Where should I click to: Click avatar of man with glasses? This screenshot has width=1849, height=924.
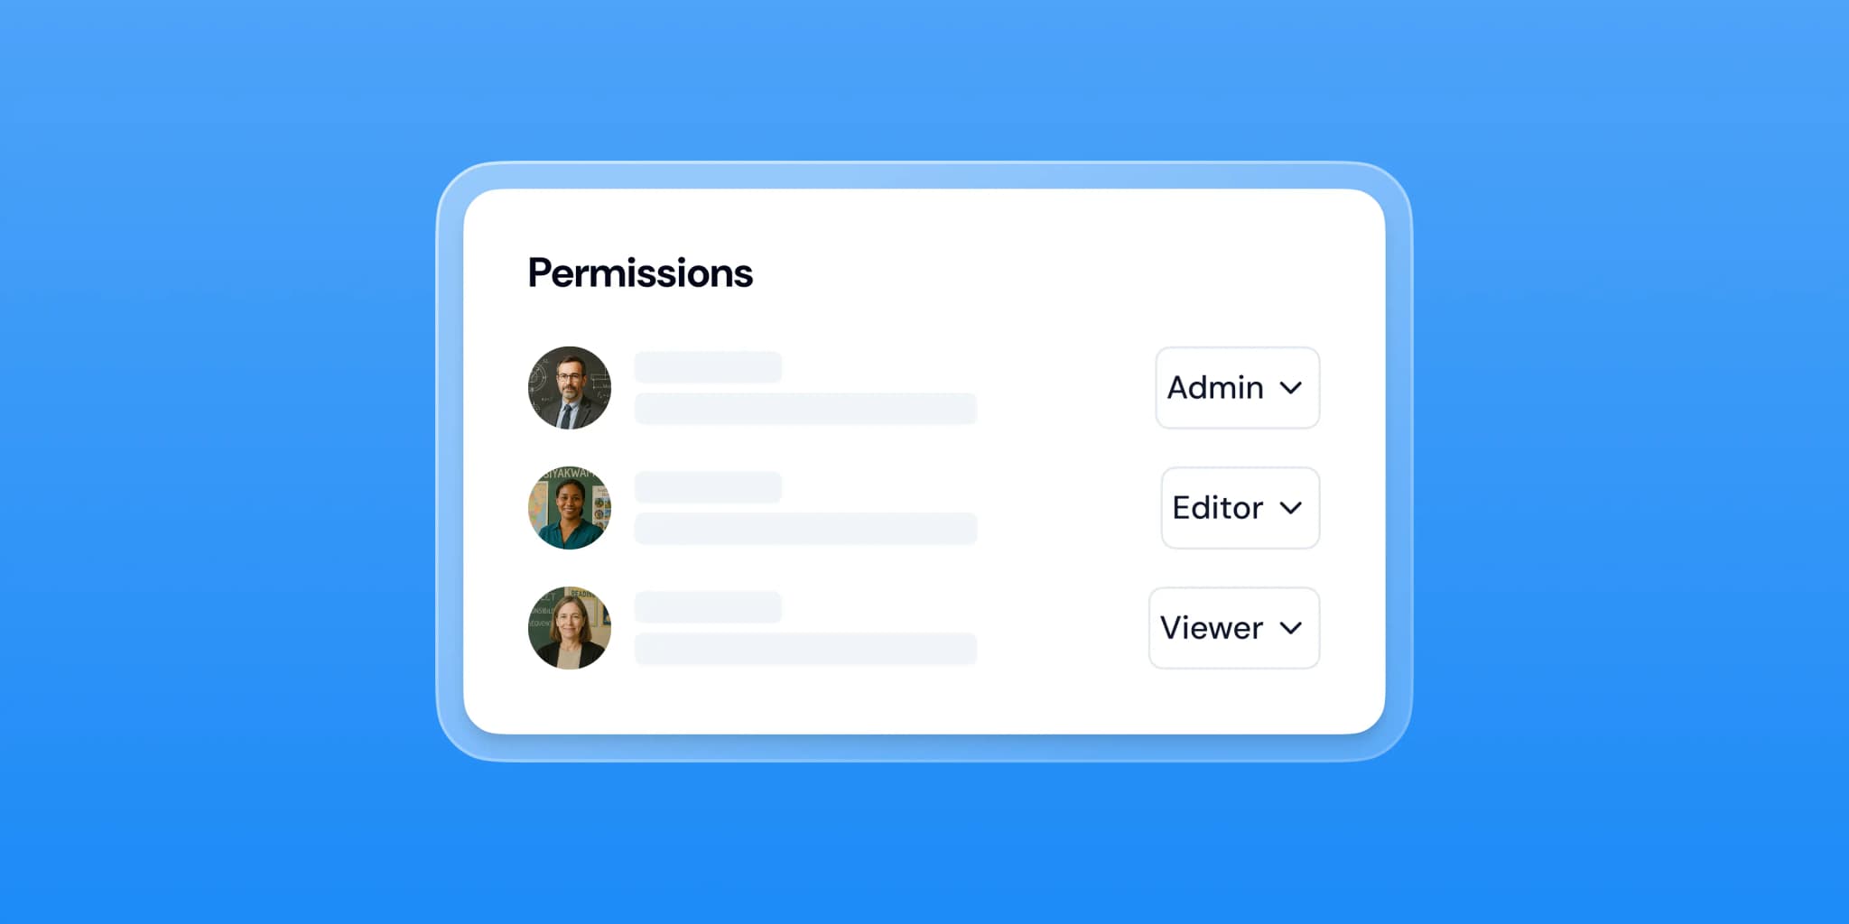tap(570, 388)
